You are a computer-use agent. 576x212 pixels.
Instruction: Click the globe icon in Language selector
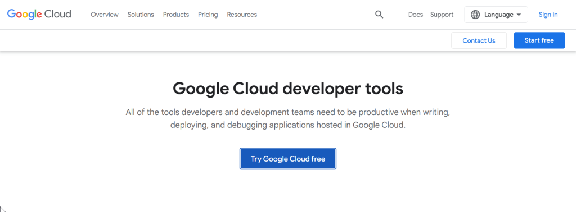(x=475, y=15)
